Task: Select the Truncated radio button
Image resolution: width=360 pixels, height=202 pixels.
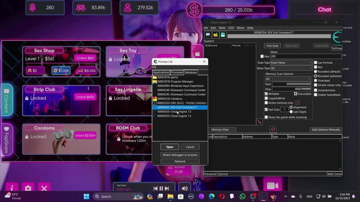Action: pyautogui.click(x=315, y=81)
